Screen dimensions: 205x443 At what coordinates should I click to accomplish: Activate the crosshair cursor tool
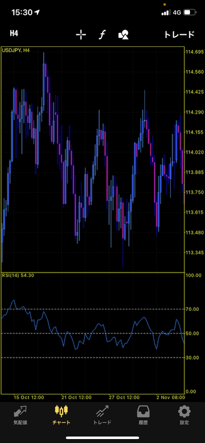pos(81,34)
